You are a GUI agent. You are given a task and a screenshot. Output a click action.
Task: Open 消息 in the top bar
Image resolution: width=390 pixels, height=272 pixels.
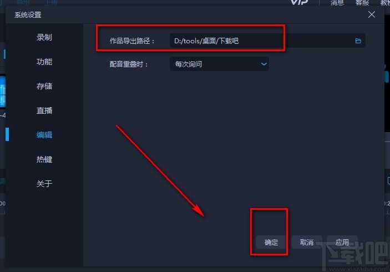pyautogui.click(x=337, y=2)
